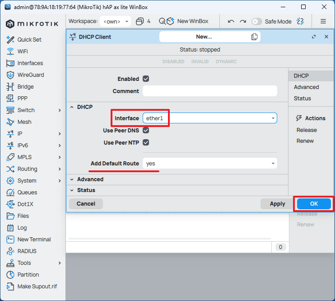Viewport: 335px width, 301px height.
Task: Disable the Use Peer NTP checkbox
Action: point(146,142)
